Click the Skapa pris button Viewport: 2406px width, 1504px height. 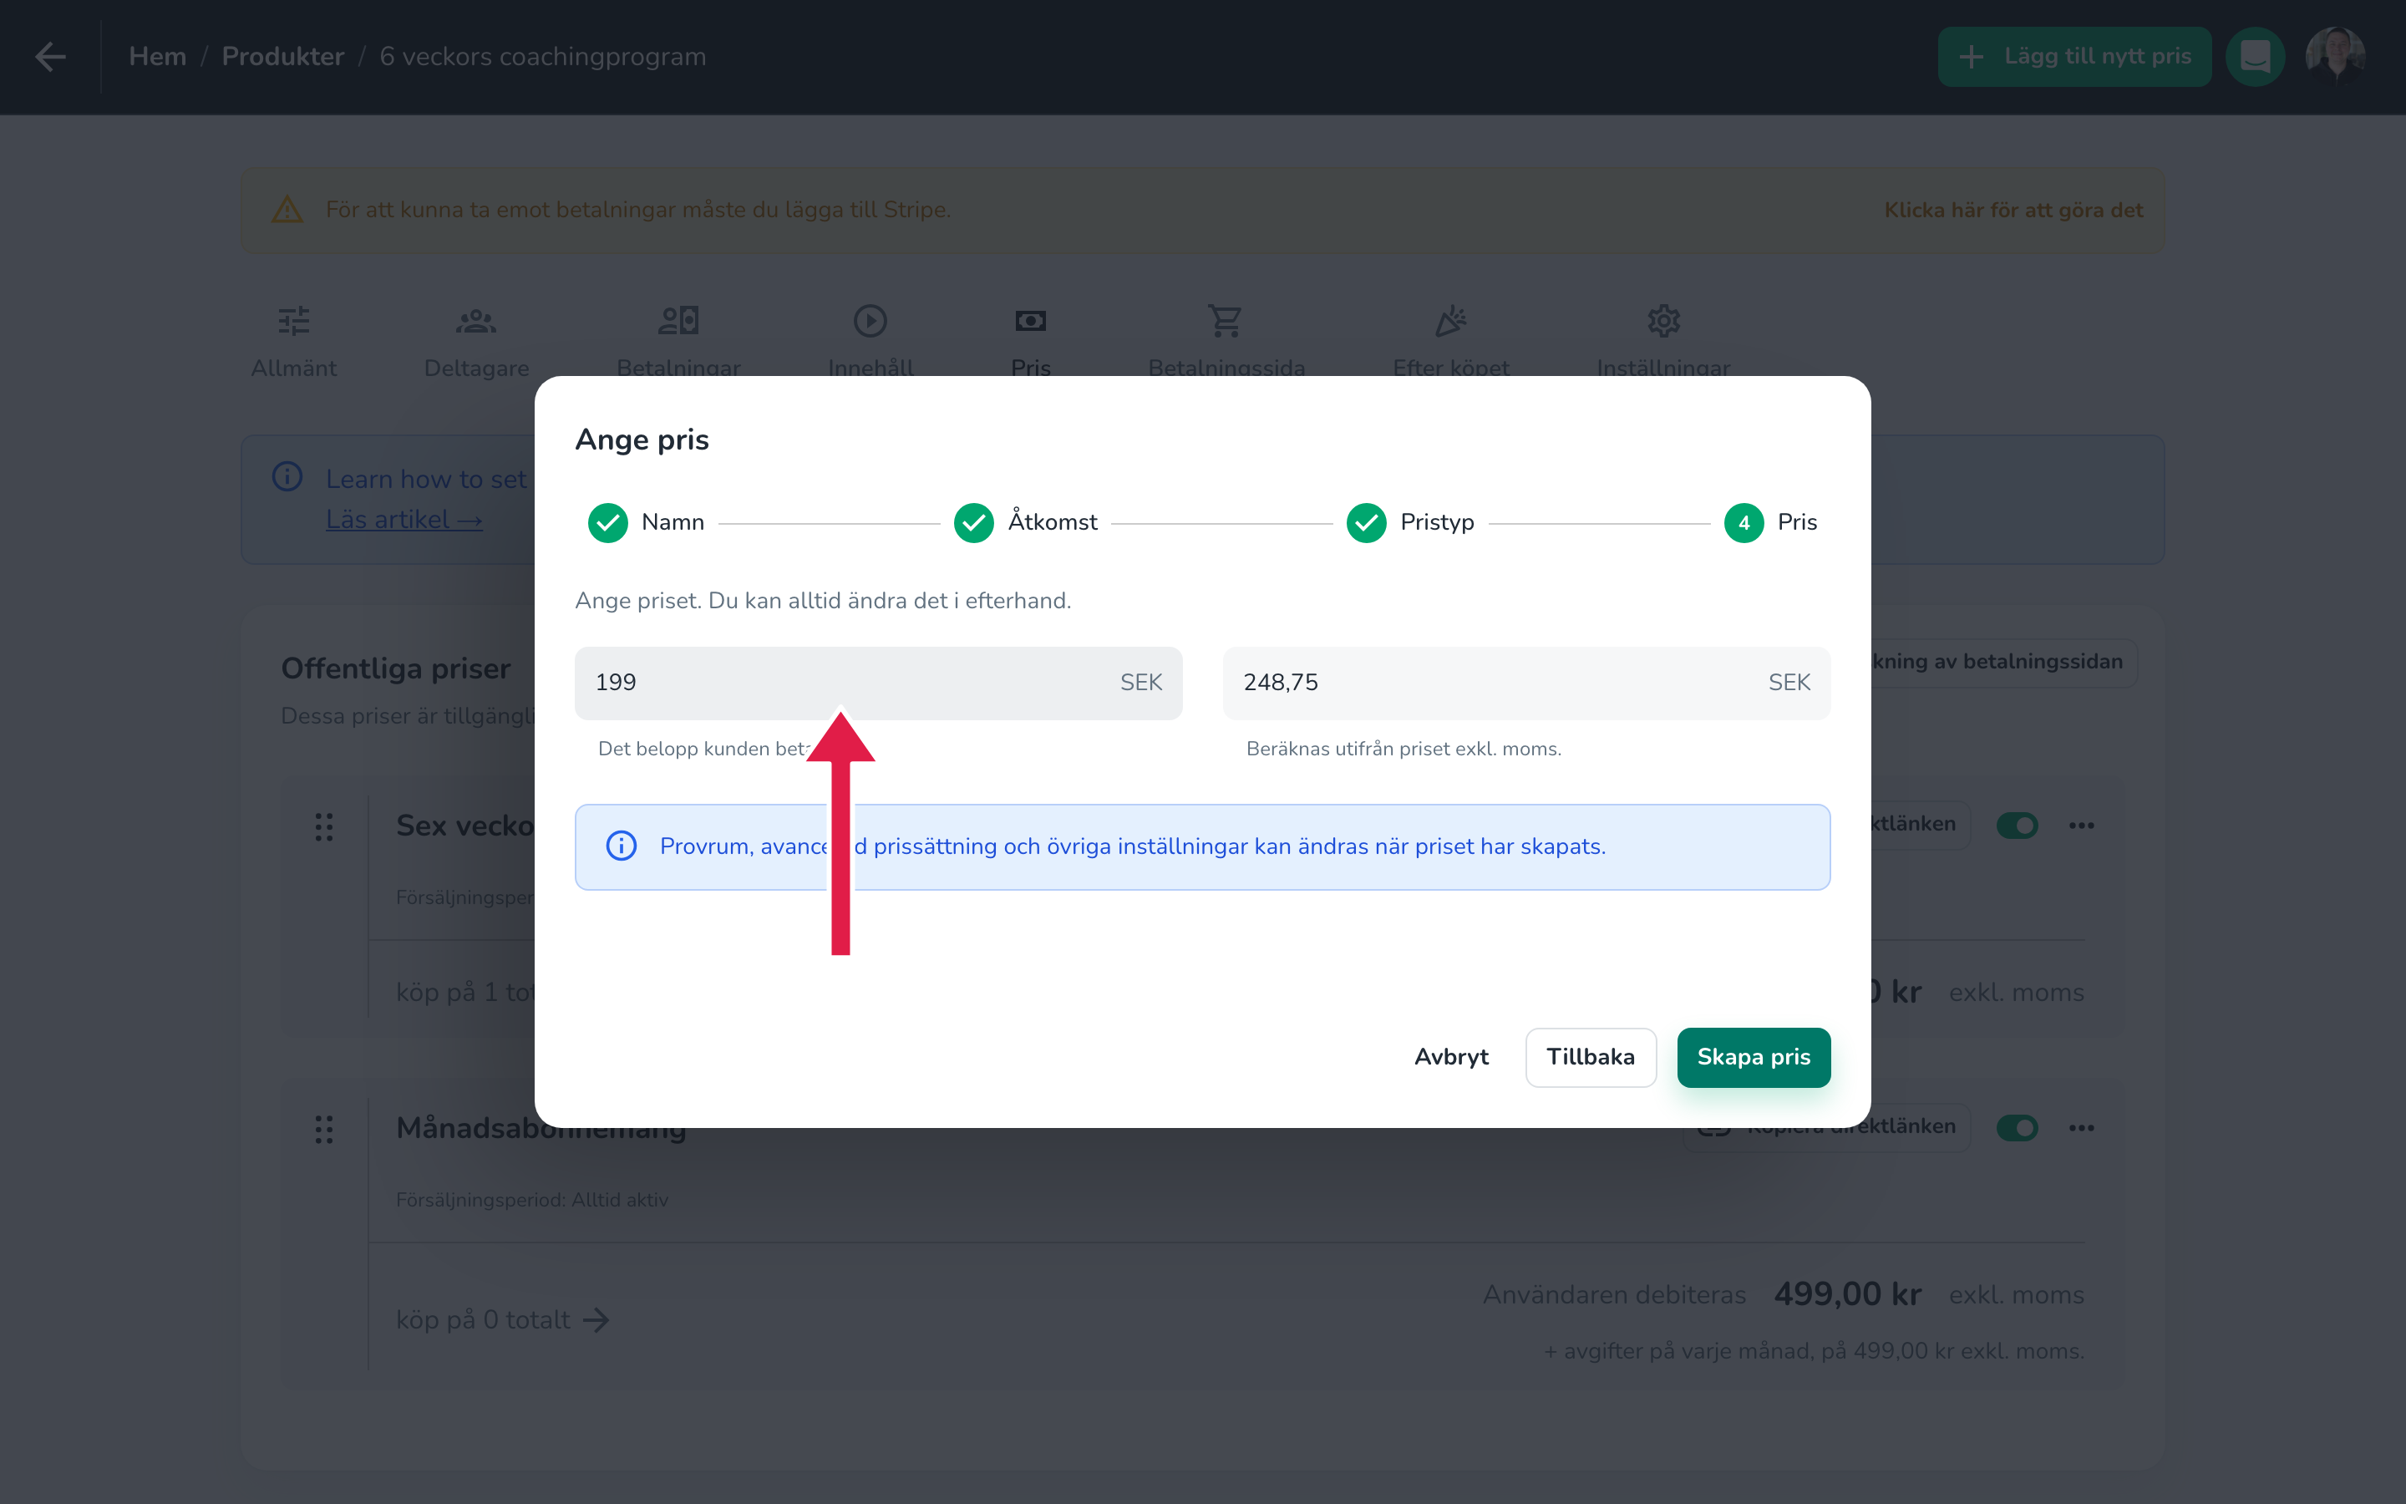[1754, 1057]
